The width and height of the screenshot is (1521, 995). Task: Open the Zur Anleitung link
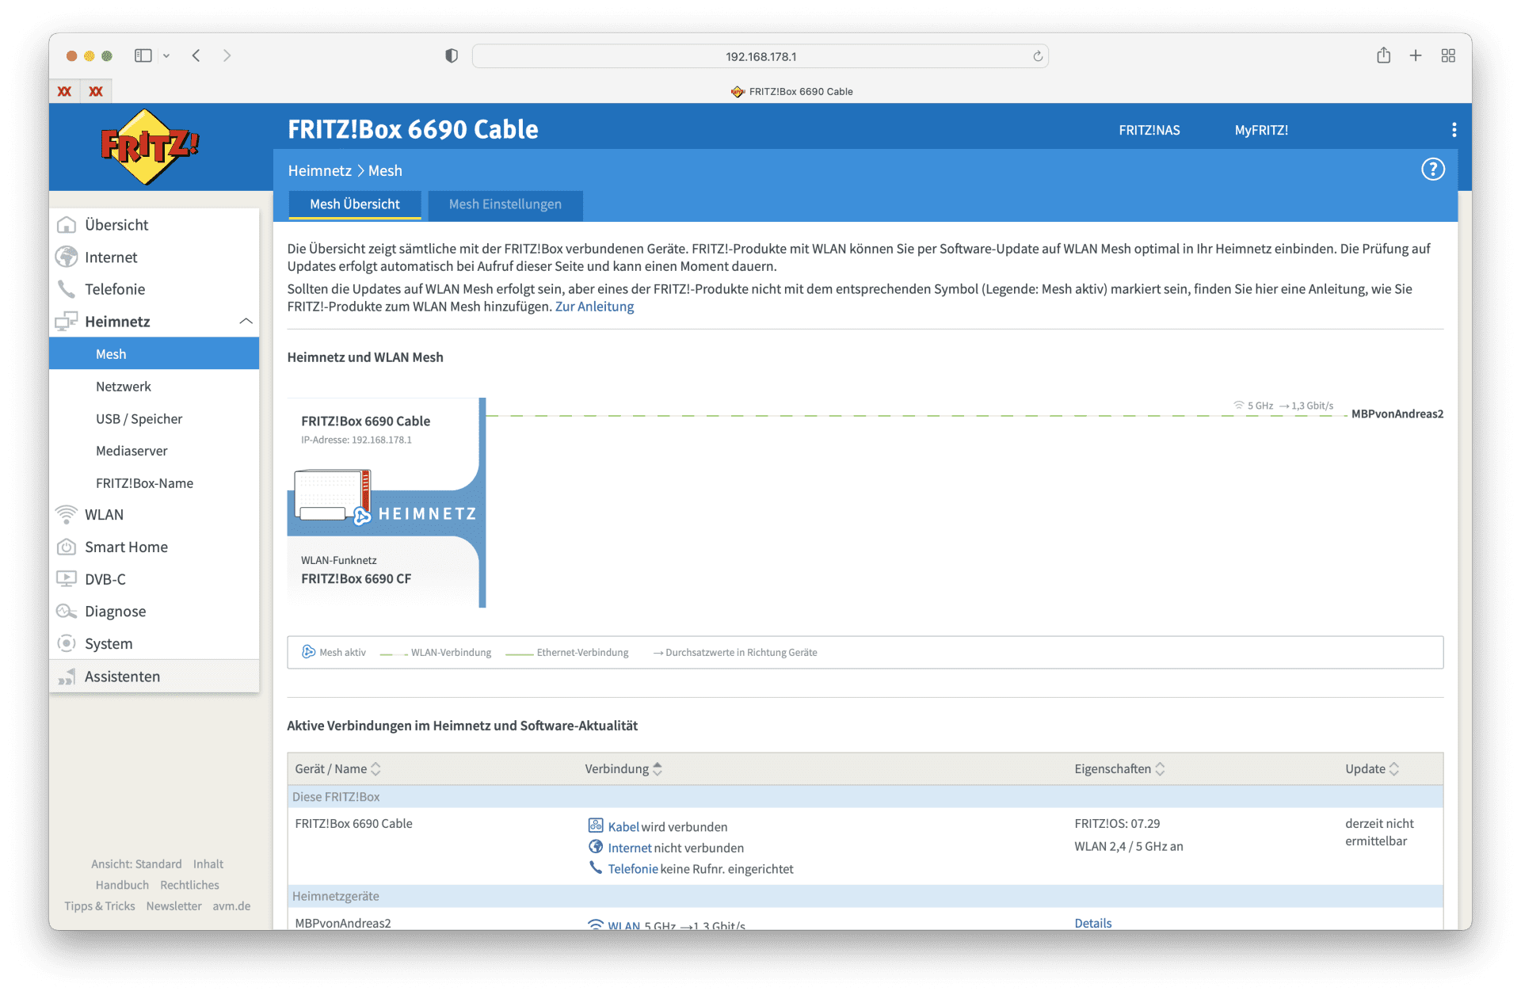coord(594,307)
